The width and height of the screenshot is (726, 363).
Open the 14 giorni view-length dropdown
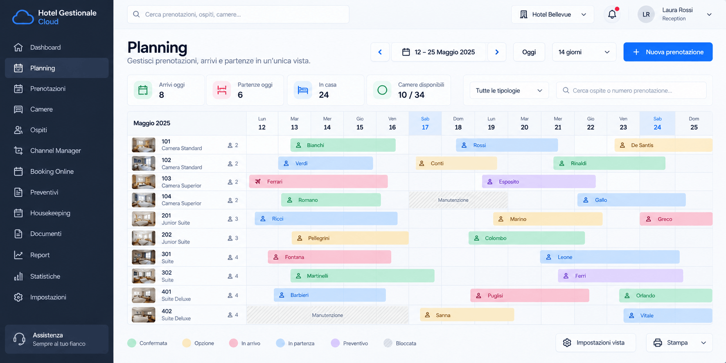pyautogui.click(x=584, y=52)
